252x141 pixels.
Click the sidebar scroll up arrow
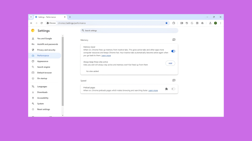click(x=63, y=36)
